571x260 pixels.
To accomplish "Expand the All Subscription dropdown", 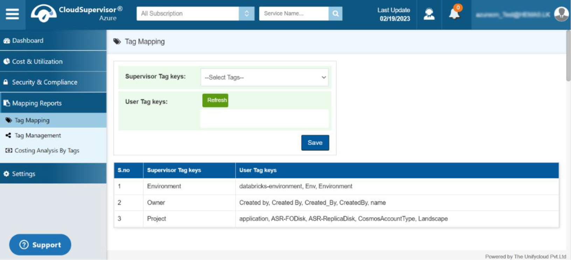I will pyautogui.click(x=246, y=14).
